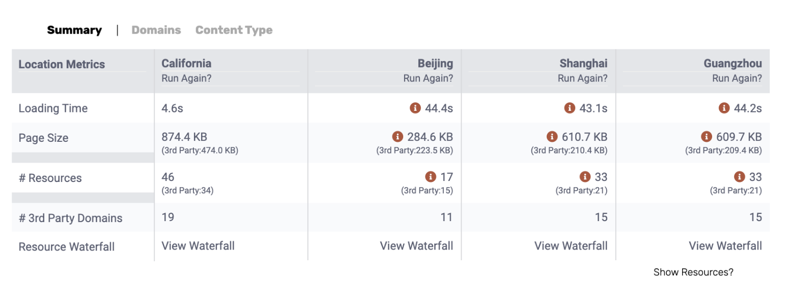Run the California test again
Screen dimensions: 791x306
pyautogui.click(x=186, y=78)
